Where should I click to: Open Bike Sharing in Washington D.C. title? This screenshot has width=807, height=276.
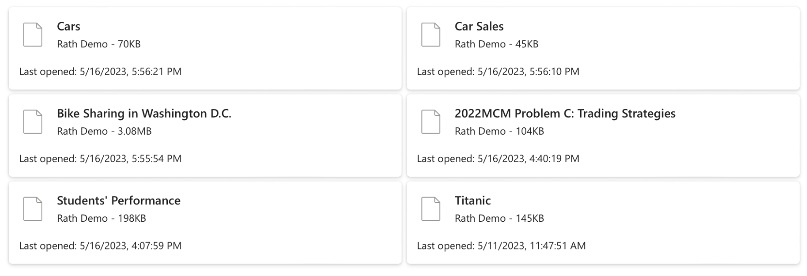click(x=144, y=113)
